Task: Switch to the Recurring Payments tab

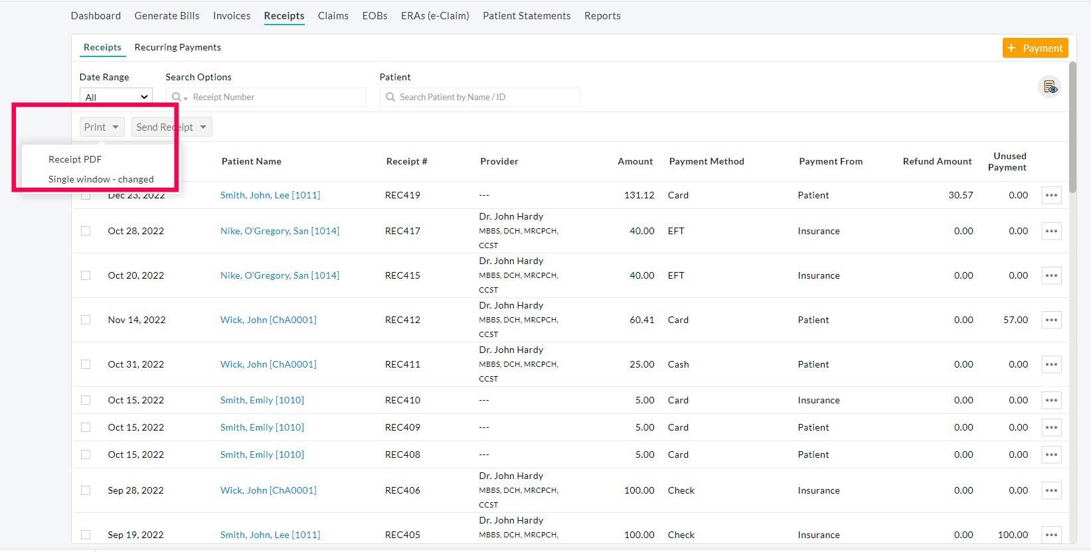Action: [177, 47]
